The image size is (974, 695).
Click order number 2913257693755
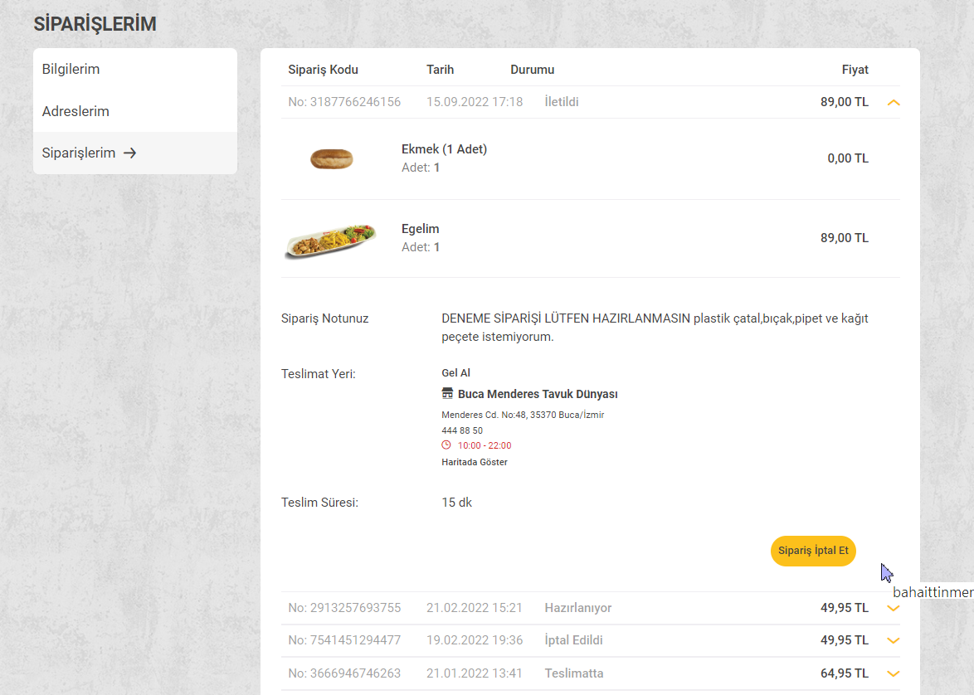344,608
